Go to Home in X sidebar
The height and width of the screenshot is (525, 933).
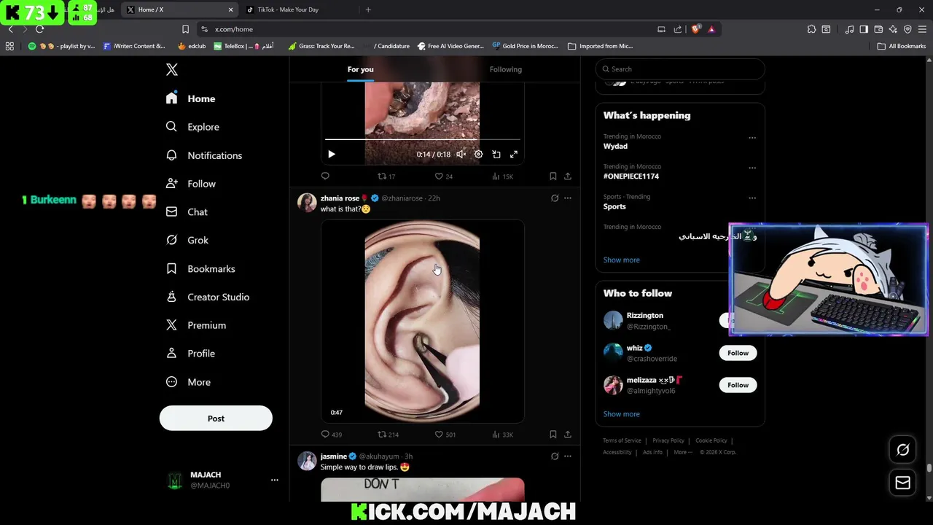coord(191,98)
